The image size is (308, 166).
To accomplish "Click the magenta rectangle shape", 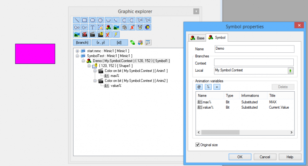I will 35,54.
